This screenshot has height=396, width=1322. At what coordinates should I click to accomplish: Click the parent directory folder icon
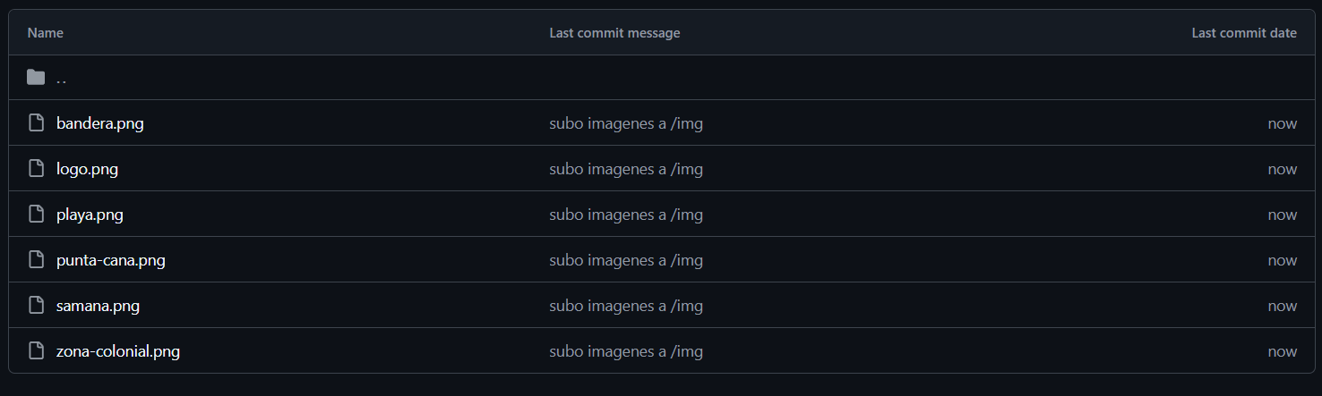[x=36, y=78]
